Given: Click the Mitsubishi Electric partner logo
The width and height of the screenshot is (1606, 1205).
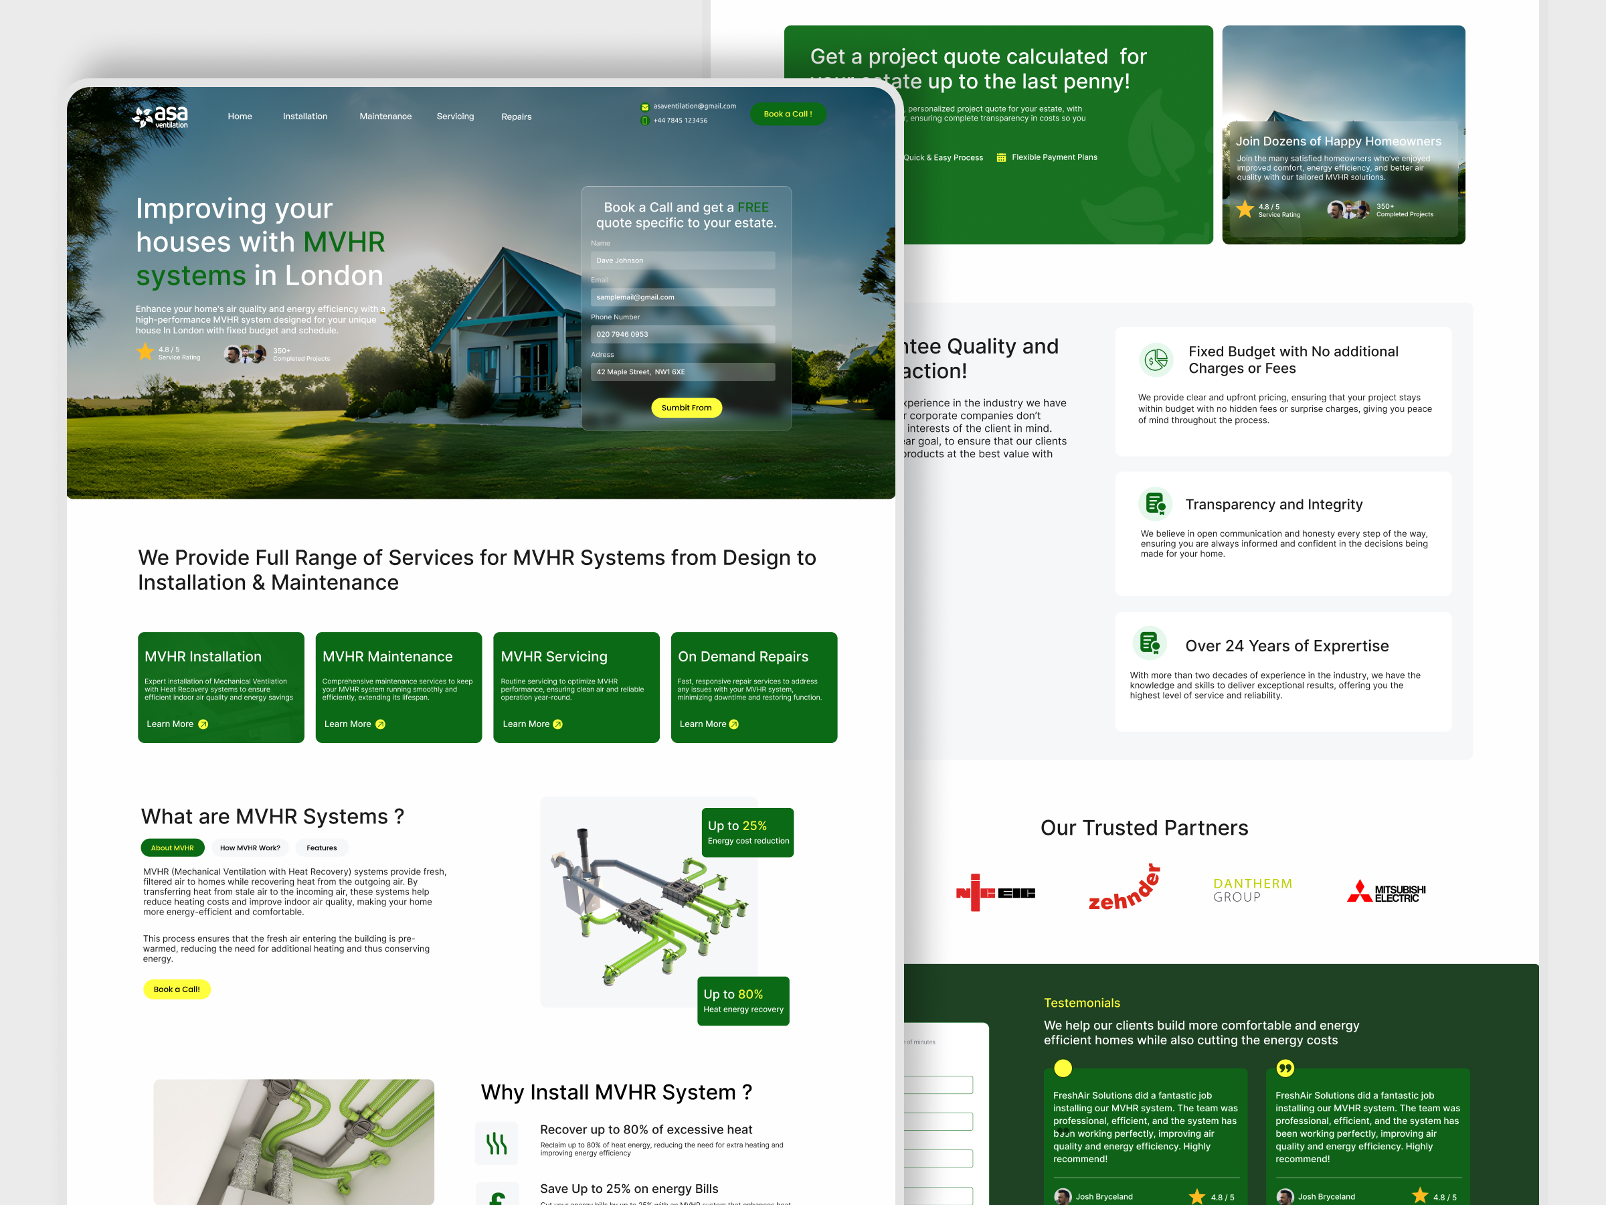Looking at the screenshot, I should click(x=1386, y=892).
